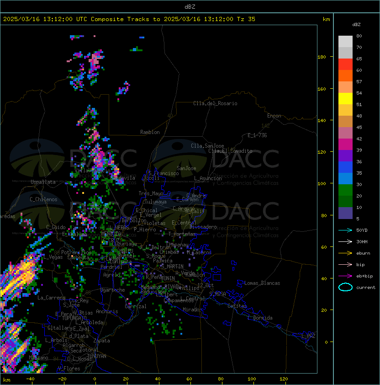Image resolution: width=380 pixels, height=385 pixels.
Task: Click the '120' value on the horizontal km axis
Action: click(x=284, y=379)
